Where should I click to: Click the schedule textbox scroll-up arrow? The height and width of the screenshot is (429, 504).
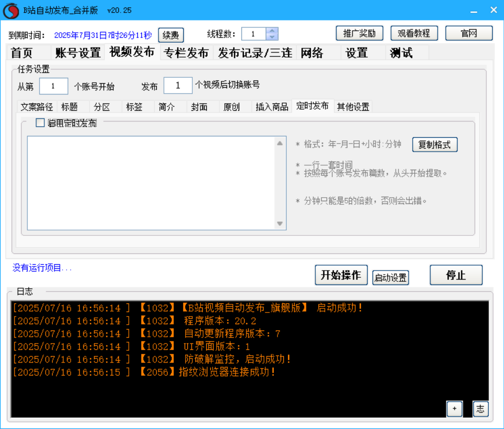280,143
